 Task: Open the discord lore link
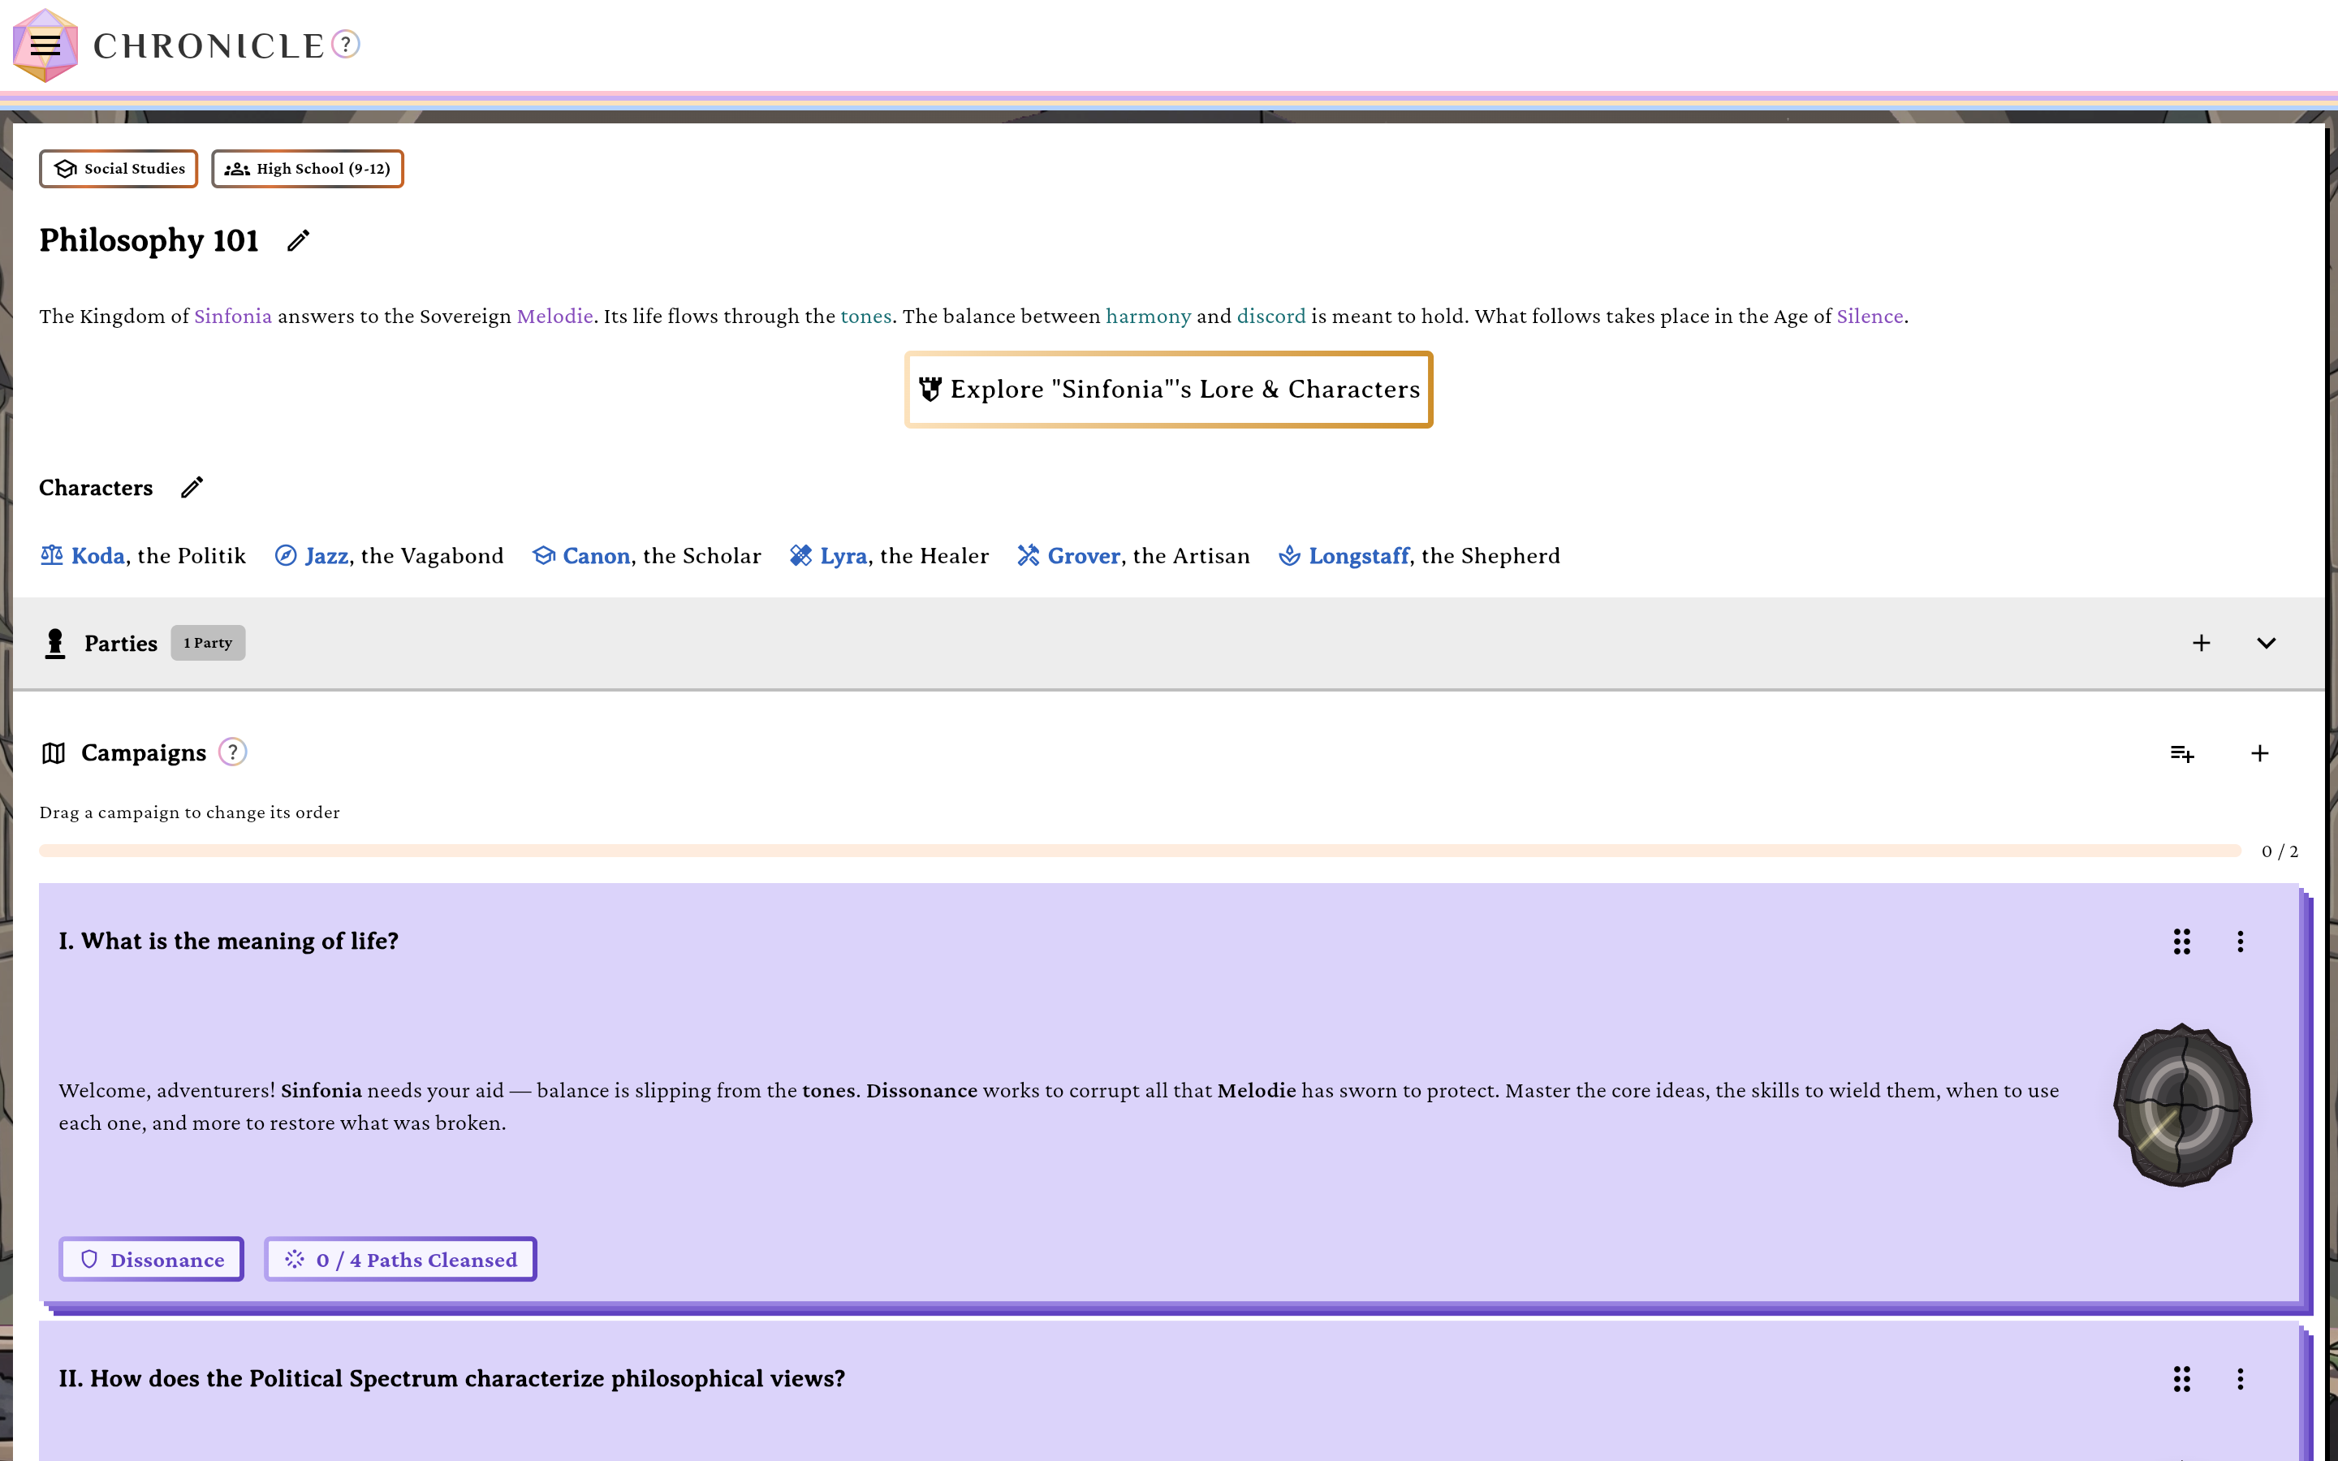point(1270,316)
